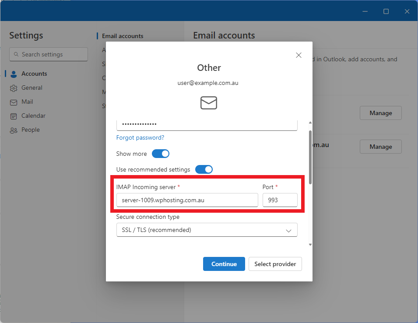Viewport: 418px width, 323px height.
Task: Click the Port number field
Action: click(x=280, y=200)
